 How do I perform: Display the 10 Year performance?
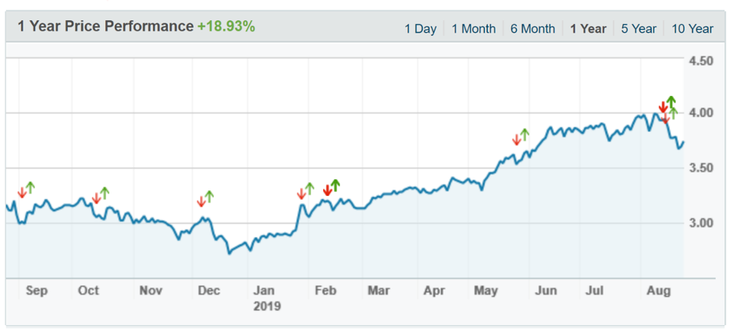click(692, 29)
